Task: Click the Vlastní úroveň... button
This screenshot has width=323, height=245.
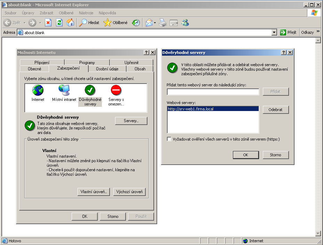Action: click(x=94, y=192)
